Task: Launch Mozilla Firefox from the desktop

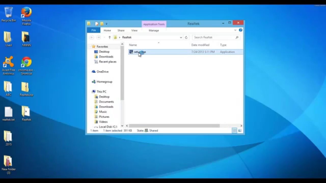Action: [x=26, y=16]
